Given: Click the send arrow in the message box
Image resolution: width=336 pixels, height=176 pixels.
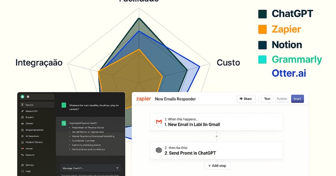Looking at the screenshot, I should (x=117, y=168).
